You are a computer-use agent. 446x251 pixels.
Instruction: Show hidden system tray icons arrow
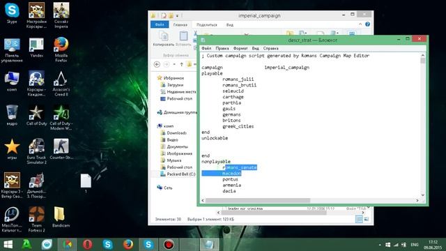(x=380, y=245)
